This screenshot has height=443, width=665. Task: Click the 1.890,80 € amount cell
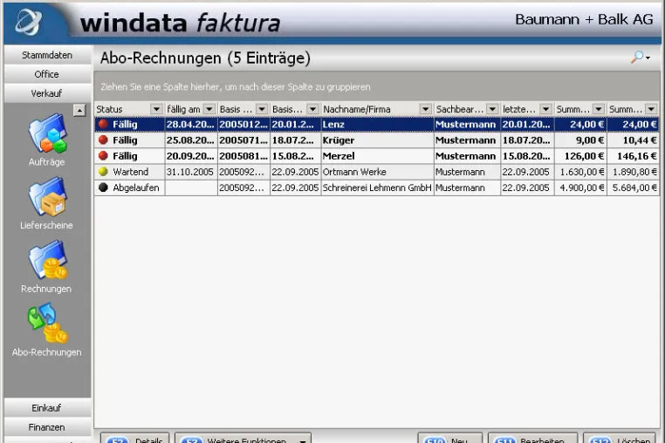click(x=634, y=172)
